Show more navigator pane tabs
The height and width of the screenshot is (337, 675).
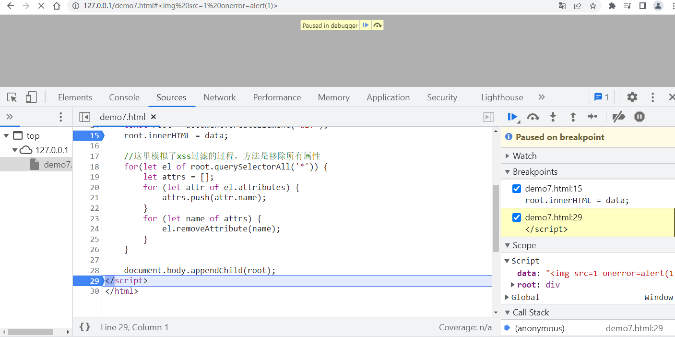point(10,117)
